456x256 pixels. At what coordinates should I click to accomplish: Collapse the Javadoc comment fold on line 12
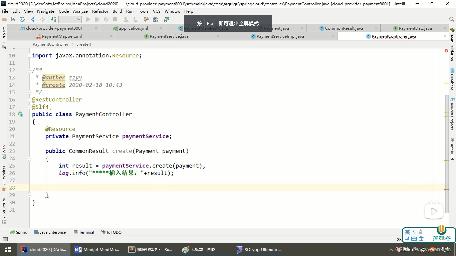tap(30, 70)
